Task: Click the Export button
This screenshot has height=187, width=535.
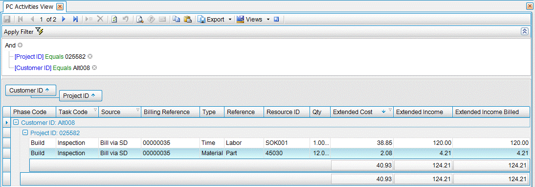Action: (212, 20)
